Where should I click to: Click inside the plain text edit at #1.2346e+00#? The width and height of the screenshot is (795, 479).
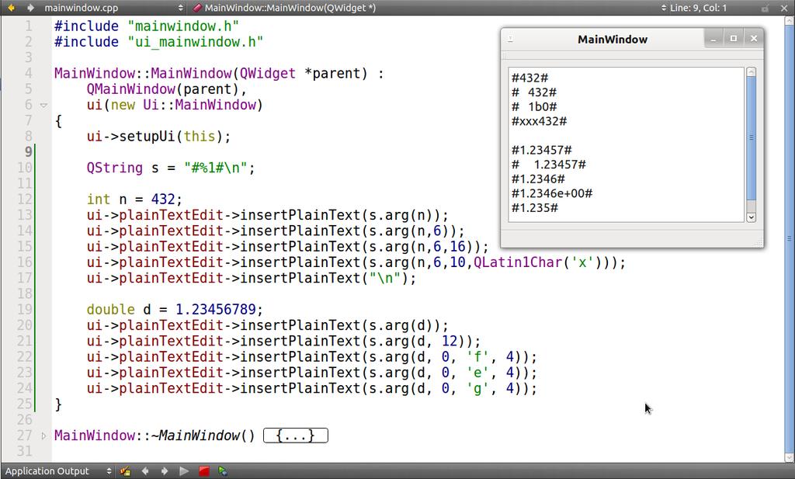coord(552,193)
